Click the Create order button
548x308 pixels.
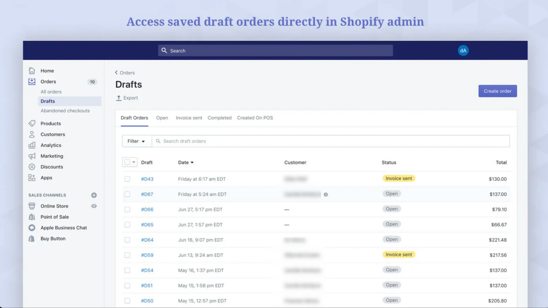pos(497,91)
